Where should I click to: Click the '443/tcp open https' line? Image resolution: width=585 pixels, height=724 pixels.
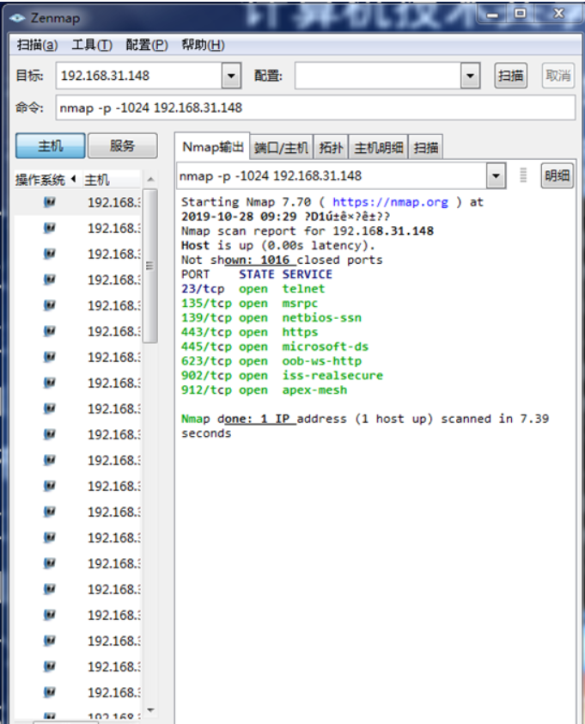click(249, 332)
